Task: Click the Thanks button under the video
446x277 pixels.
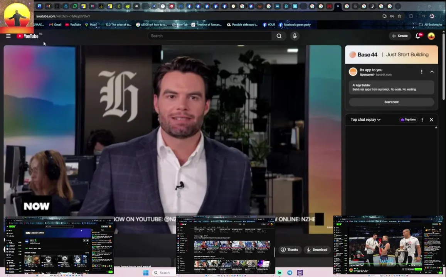Action: point(289,250)
